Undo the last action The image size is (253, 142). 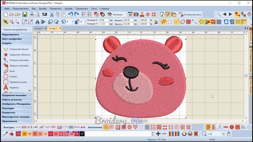point(70,15)
